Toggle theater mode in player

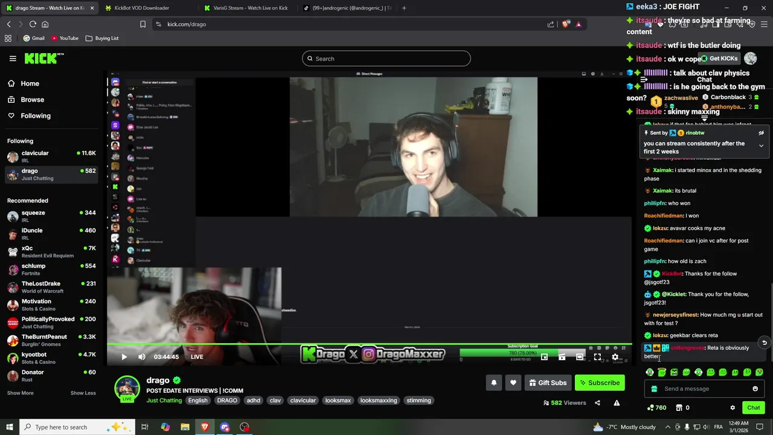pyautogui.click(x=580, y=356)
